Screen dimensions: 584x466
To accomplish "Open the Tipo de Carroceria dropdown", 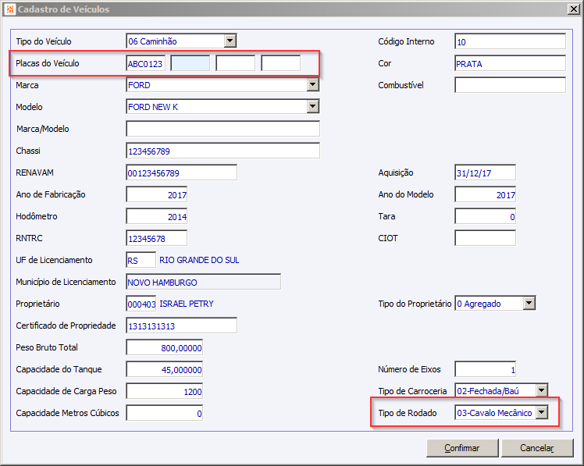I will click(542, 391).
